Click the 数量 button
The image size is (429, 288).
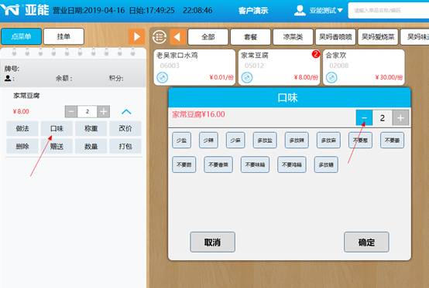91,147
